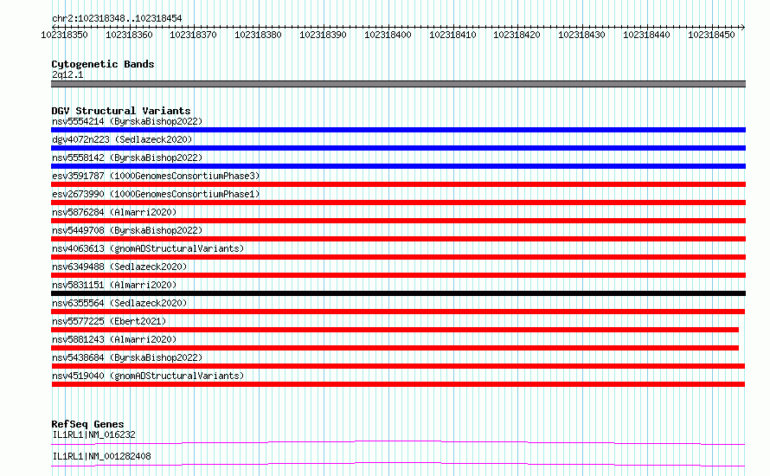Click ruler position 102318350
The width and height of the screenshot is (770, 476).
[64, 35]
